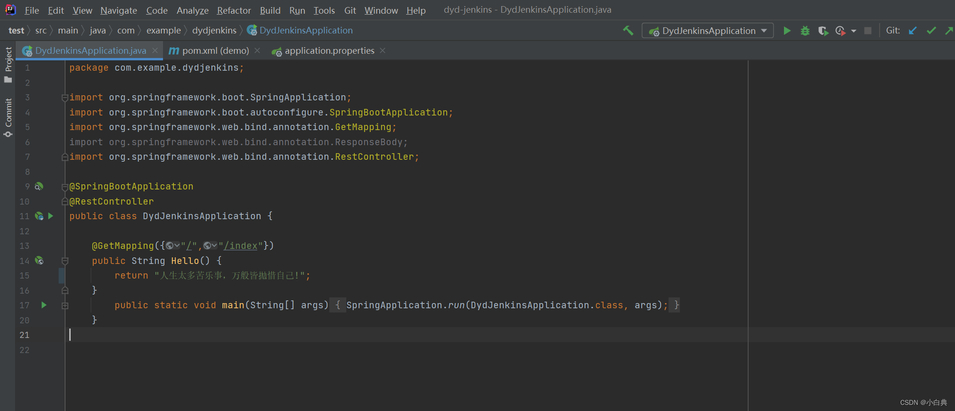
Task: Collapse the imports fold at line 3
Action: pyautogui.click(x=65, y=98)
